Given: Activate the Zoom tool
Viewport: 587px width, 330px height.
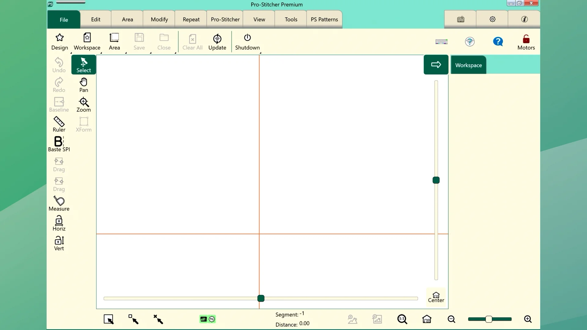Looking at the screenshot, I should coord(83,105).
